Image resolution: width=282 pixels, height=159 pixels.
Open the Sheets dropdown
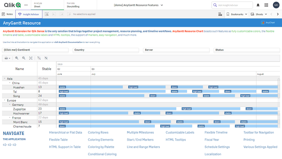[260, 14]
